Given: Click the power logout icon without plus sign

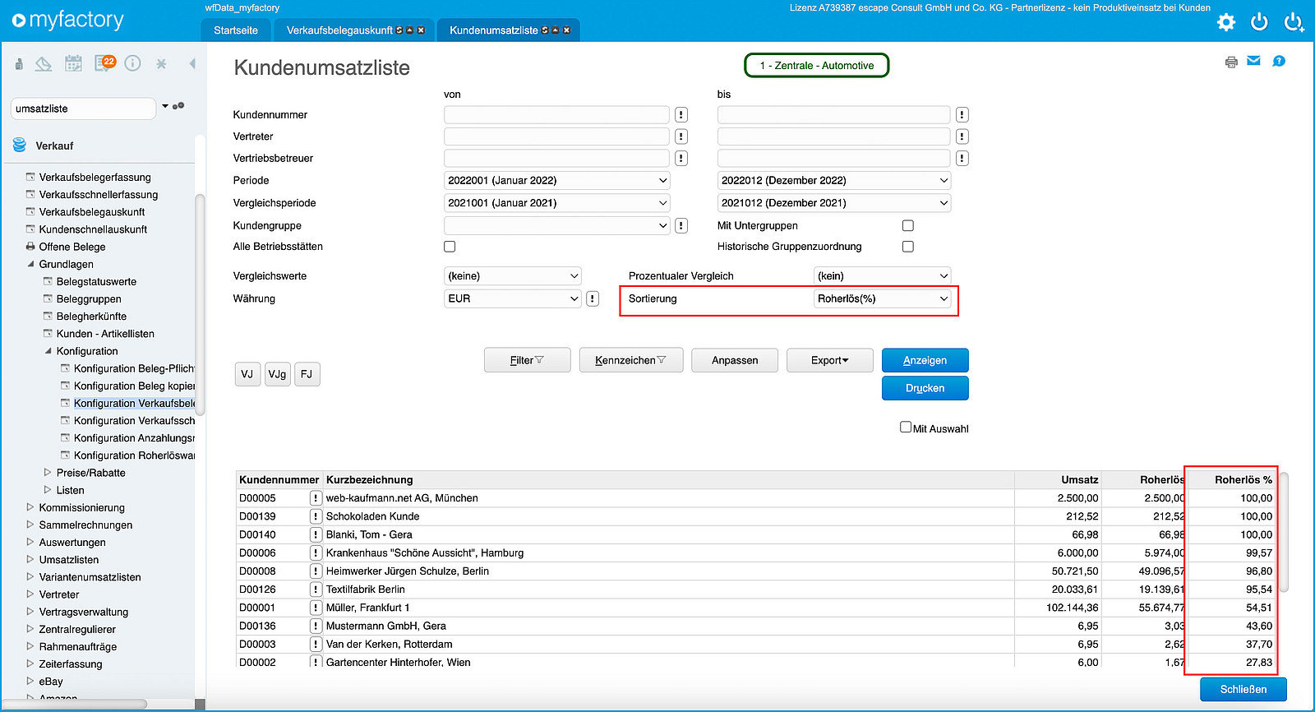Looking at the screenshot, I should click(x=1259, y=22).
